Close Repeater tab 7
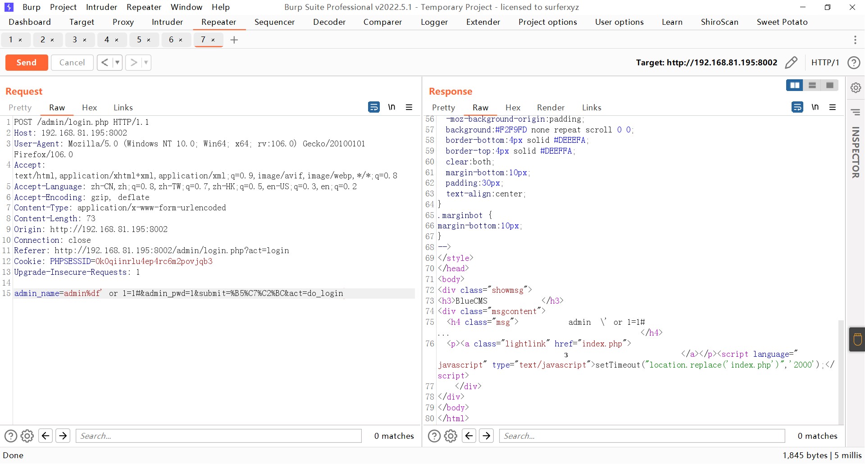Image resolution: width=865 pixels, height=464 pixels. tap(213, 40)
